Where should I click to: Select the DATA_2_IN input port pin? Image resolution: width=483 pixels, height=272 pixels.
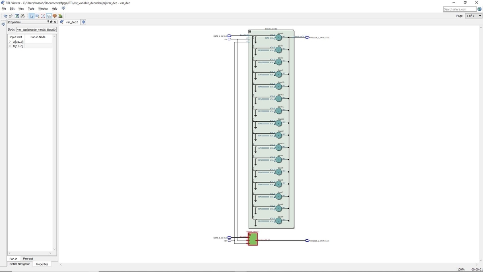(229, 238)
